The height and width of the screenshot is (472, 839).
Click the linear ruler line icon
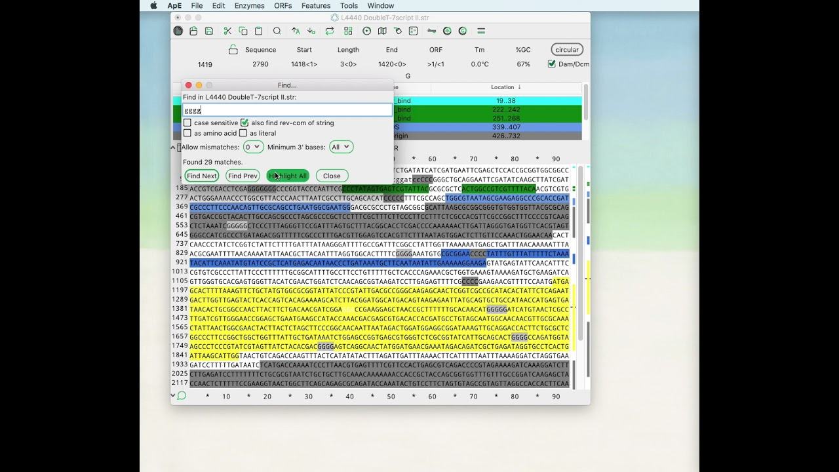coord(431,31)
